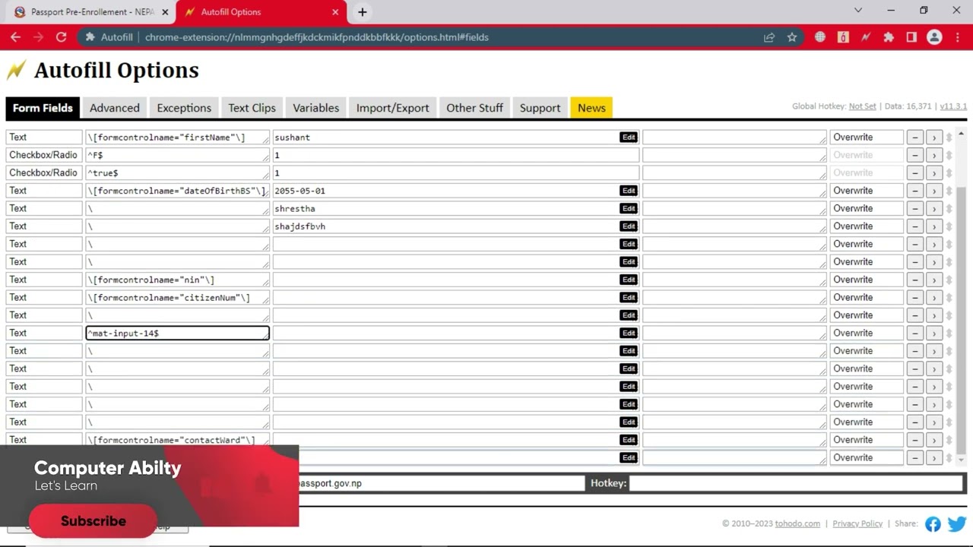Click the ^mat-input-14$ name field
Viewport: 973px width, 547px height.
tap(178, 334)
